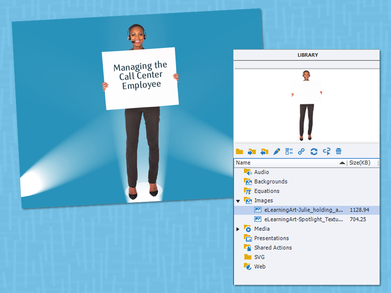Select the Web folder
The width and height of the screenshot is (391, 293).
[x=306, y=266]
